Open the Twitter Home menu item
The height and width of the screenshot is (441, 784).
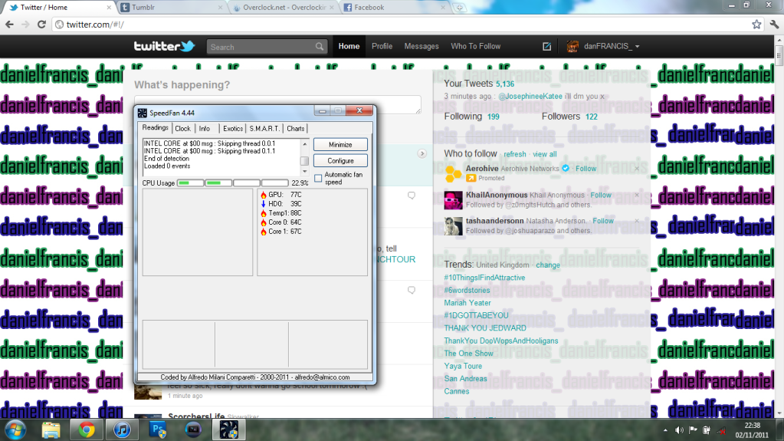(349, 46)
